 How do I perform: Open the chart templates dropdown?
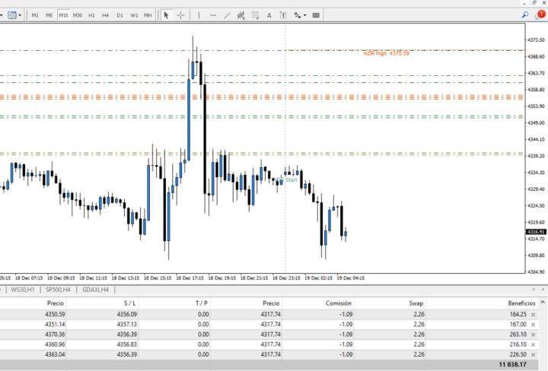click(x=15, y=14)
